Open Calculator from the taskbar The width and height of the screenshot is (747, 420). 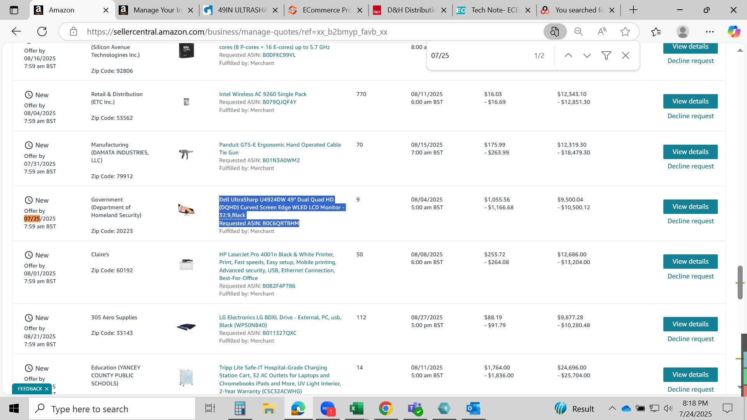pyautogui.click(x=240, y=409)
